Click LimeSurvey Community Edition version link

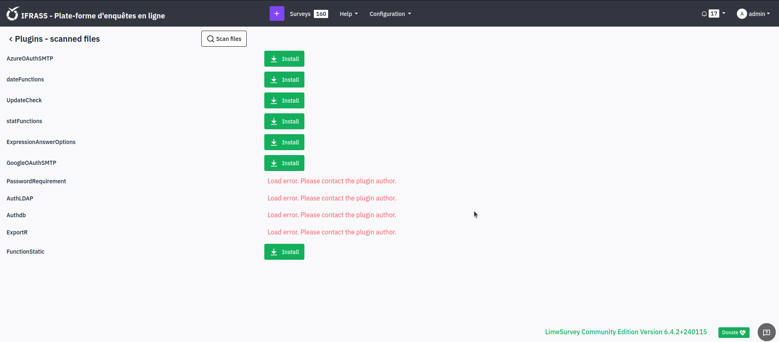click(x=626, y=332)
